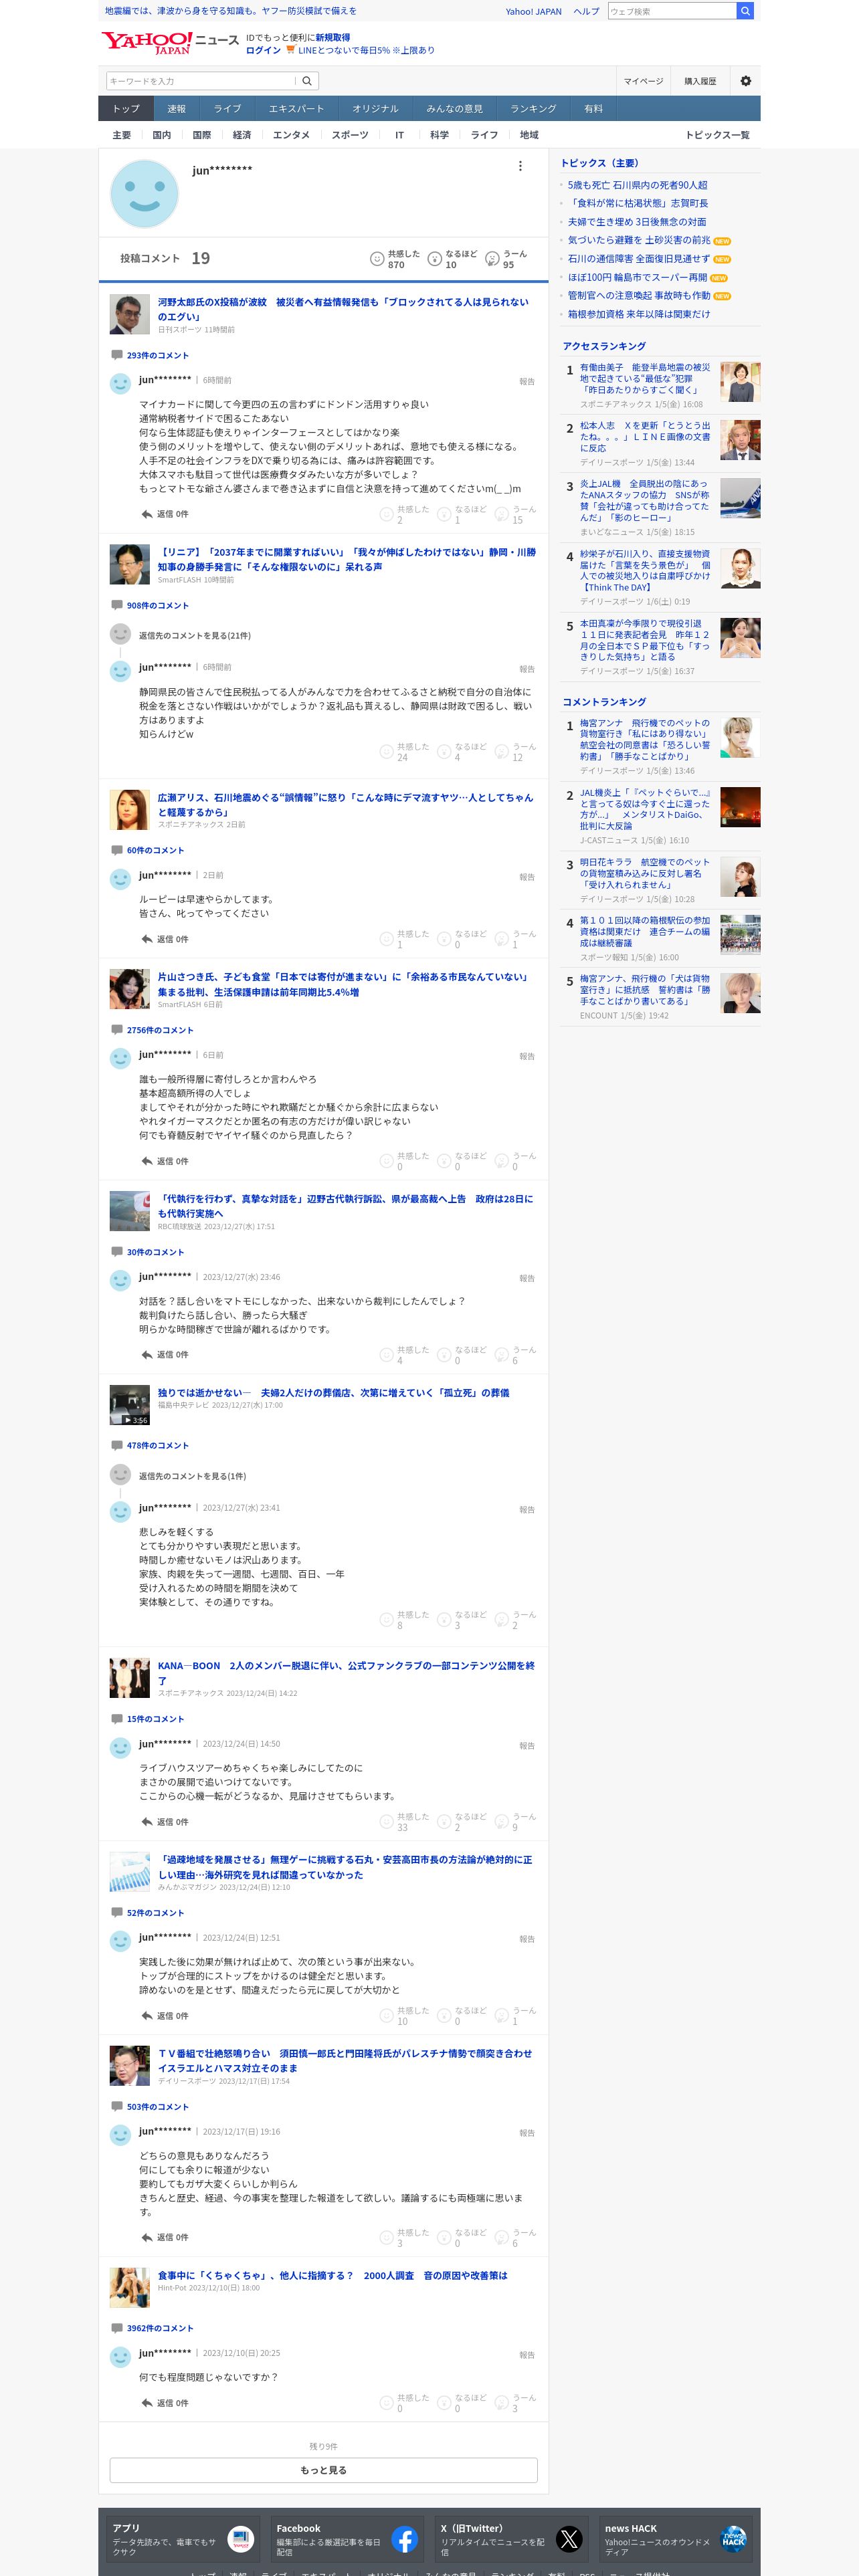
Task: Select the スポーツ category
Action: click(x=350, y=135)
